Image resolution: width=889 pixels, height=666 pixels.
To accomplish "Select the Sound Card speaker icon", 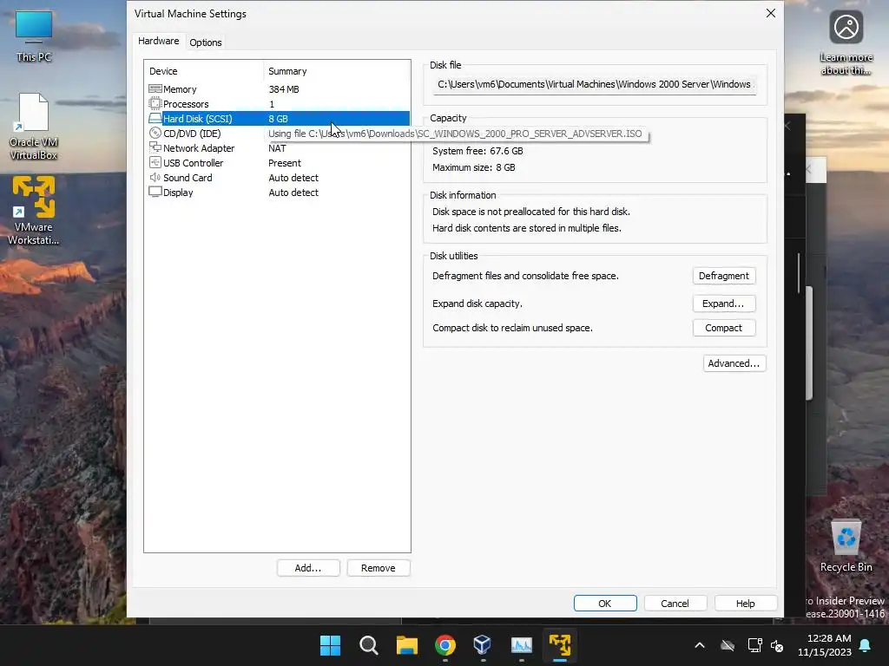I will click(155, 177).
